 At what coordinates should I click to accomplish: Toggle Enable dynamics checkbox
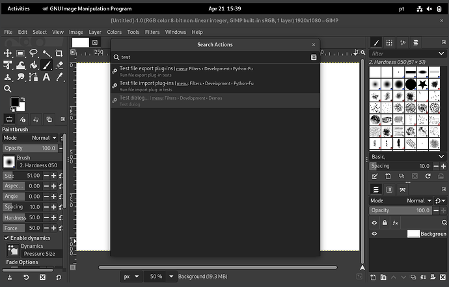pos(7,238)
